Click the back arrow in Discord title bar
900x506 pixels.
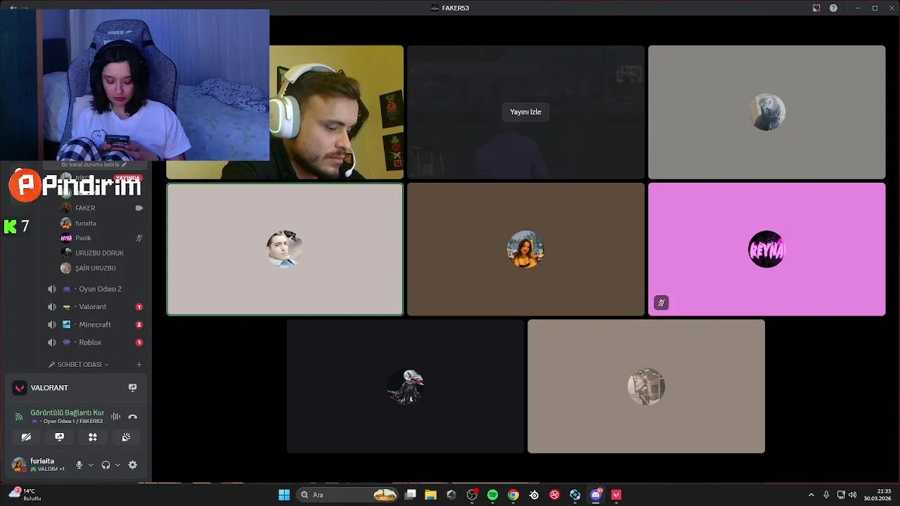(13, 8)
